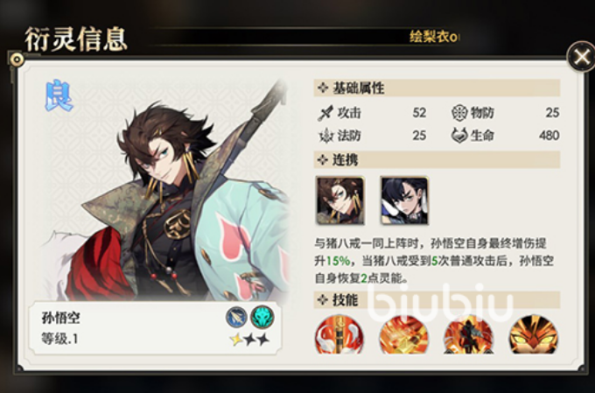Select the second fiery skill icon
This screenshot has width=595, height=393.
pyautogui.click(x=403, y=335)
